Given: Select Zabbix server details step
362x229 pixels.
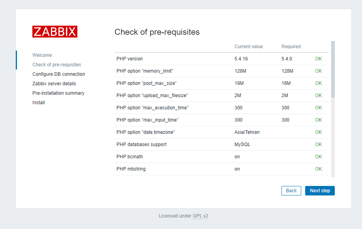Looking at the screenshot, I should (x=54, y=84).
